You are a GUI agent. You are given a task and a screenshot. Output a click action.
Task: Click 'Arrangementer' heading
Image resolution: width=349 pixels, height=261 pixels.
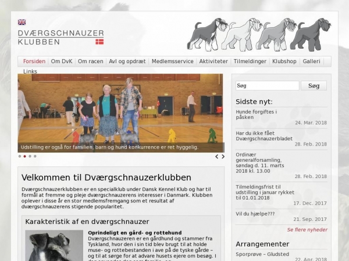click(262, 244)
